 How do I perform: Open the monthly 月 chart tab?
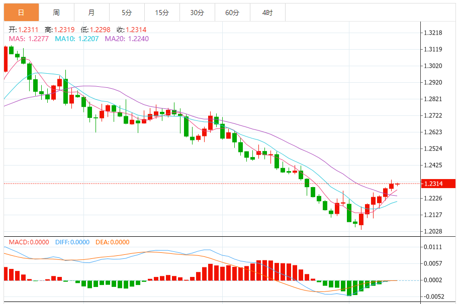91,13
